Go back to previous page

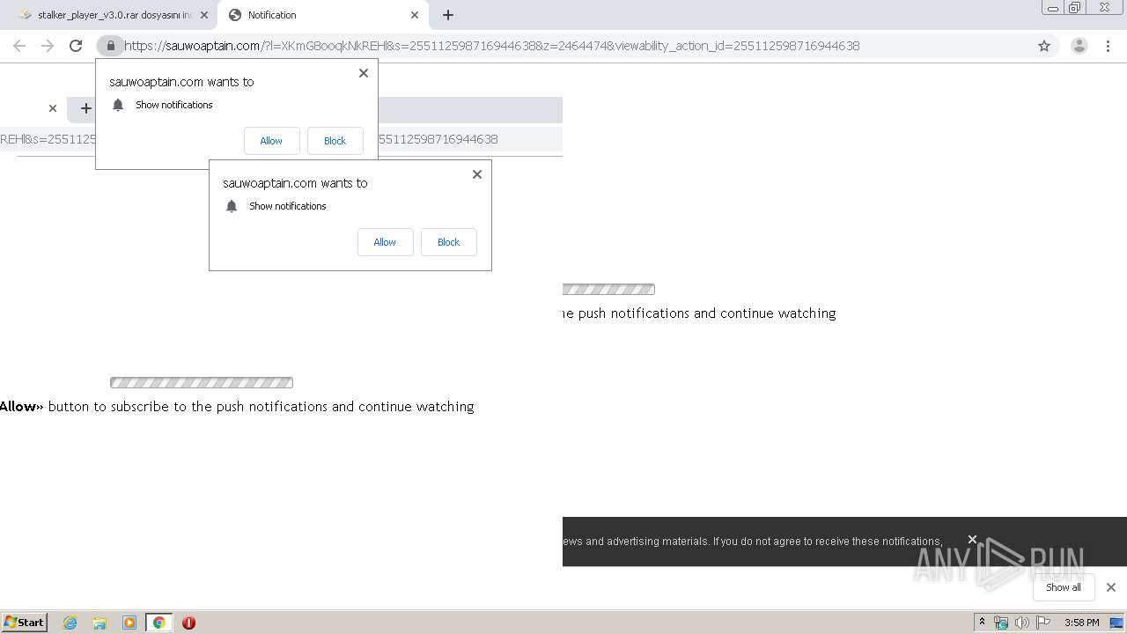click(x=19, y=46)
